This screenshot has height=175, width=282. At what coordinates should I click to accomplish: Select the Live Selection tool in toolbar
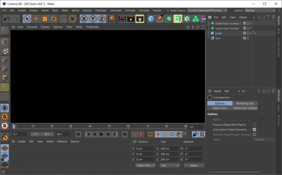(27, 19)
